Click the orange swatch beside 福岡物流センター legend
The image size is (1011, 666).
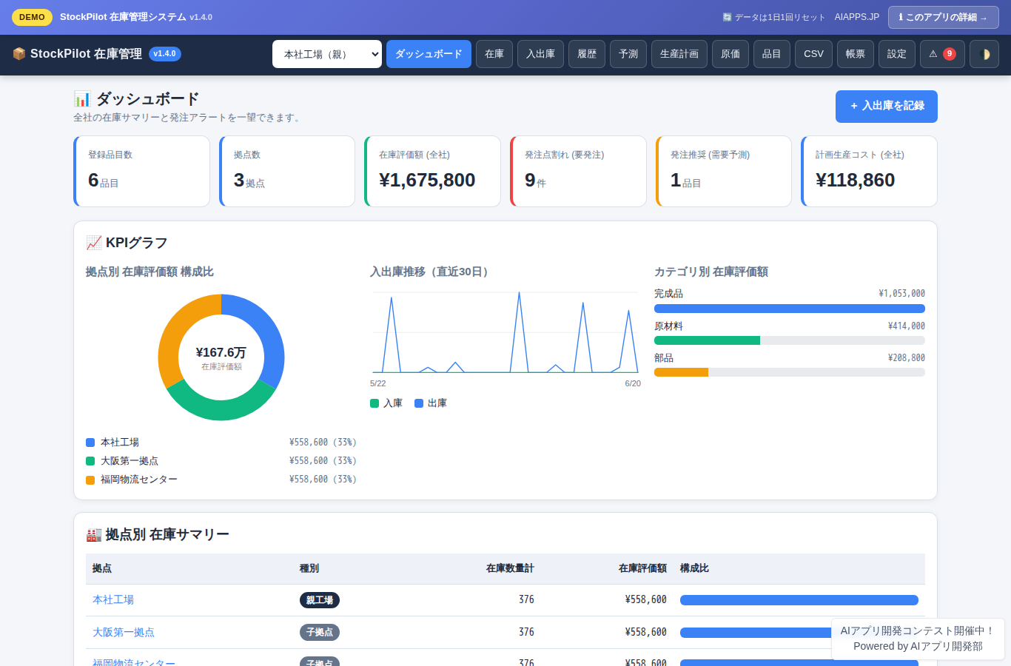[90, 480]
